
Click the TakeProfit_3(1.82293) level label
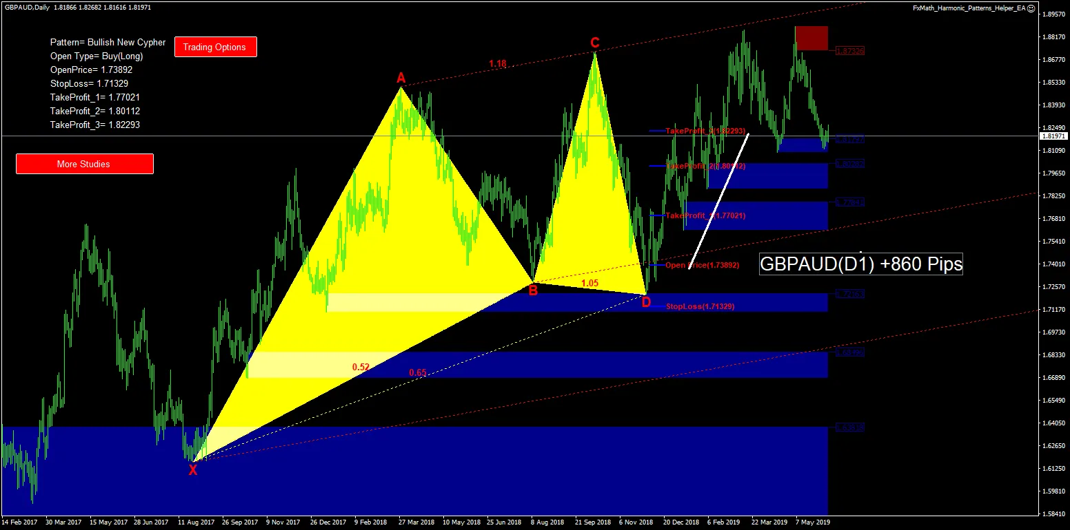[705, 131]
